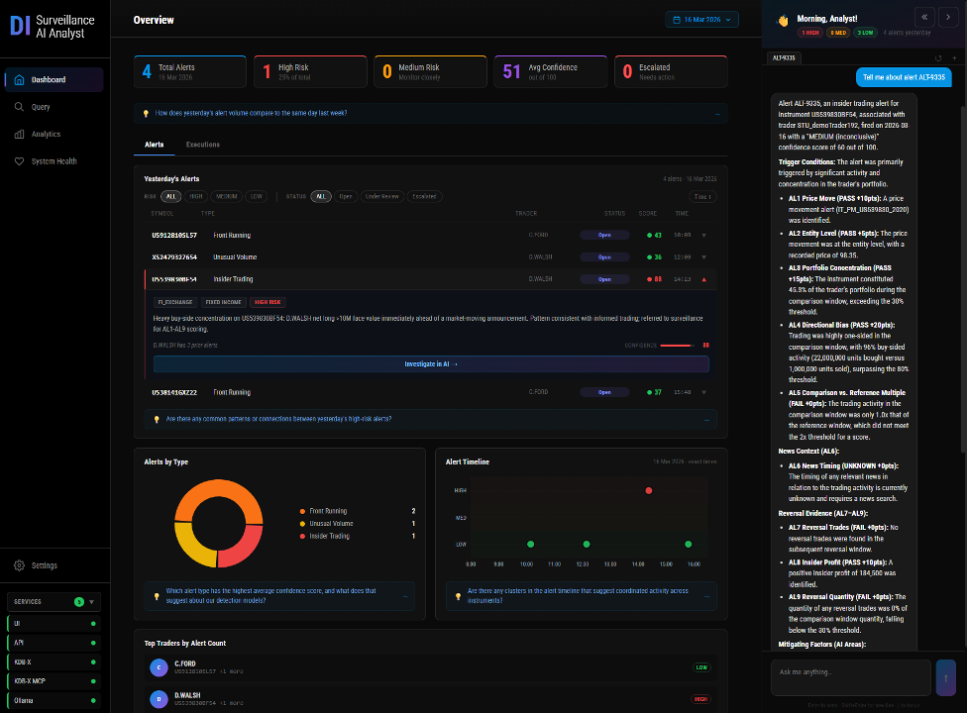
Task: Filter alerts by HIGH risk
Action: pyautogui.click(x=196, y=196)
